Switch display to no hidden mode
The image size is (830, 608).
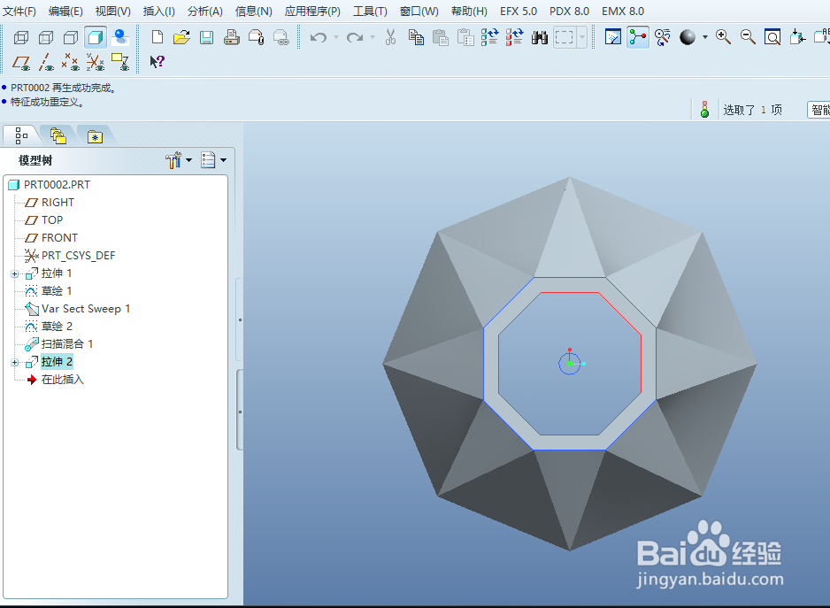(71, 37)
